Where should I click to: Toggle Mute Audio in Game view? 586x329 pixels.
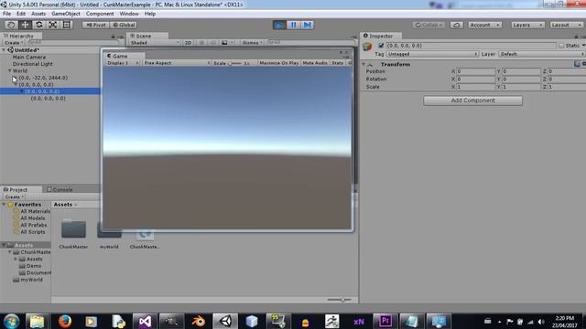click(x=315, y=63)
